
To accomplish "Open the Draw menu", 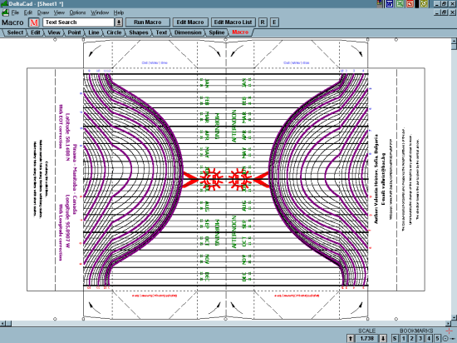I will 43,12.
